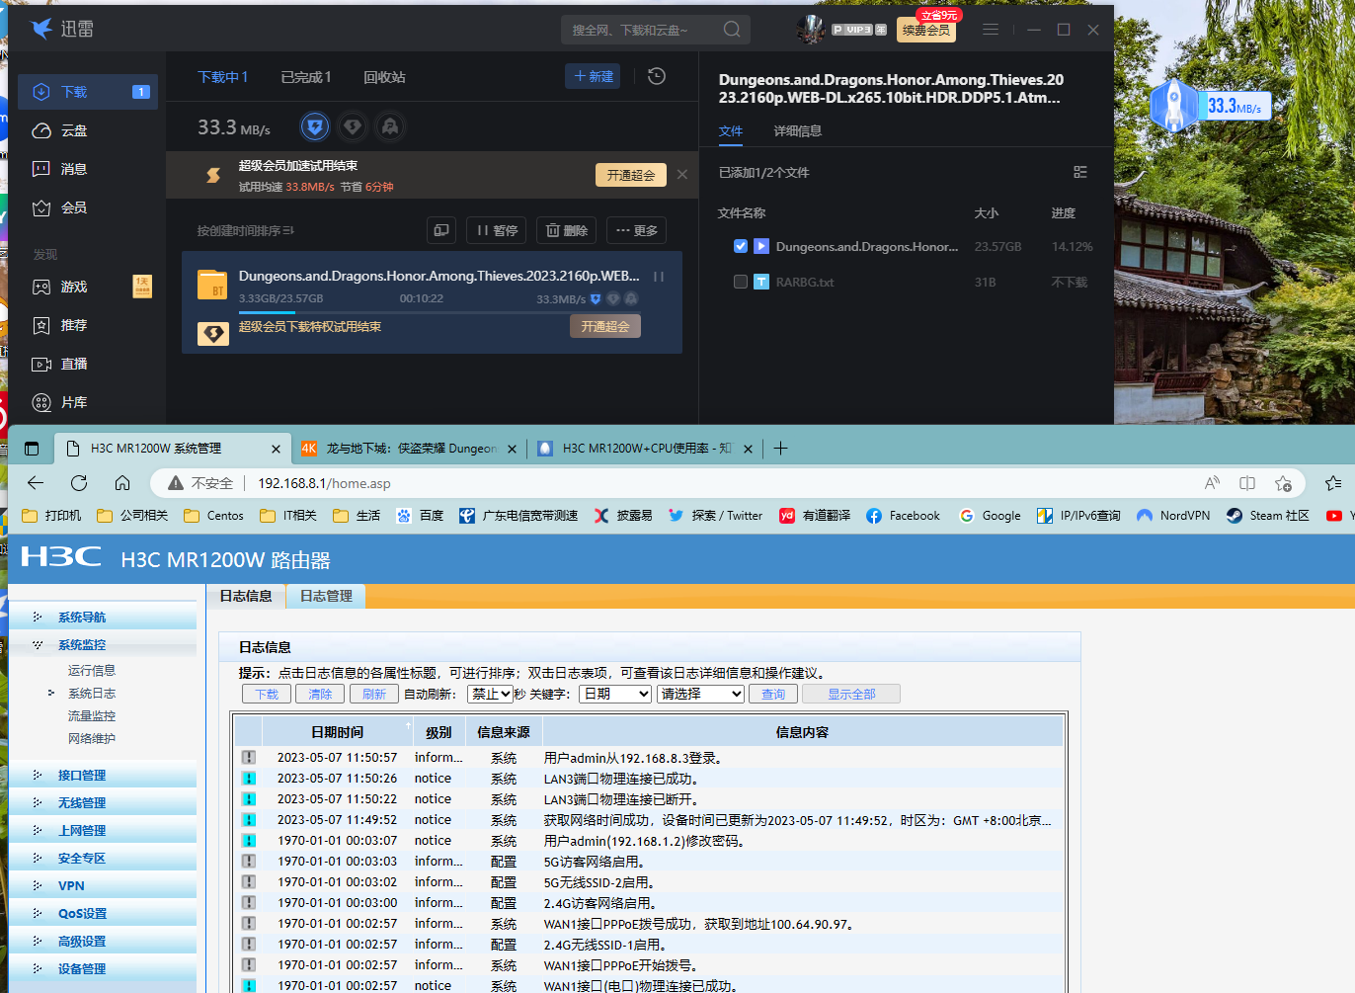Open the Xunlei hamburger main menu

(991, 30)
